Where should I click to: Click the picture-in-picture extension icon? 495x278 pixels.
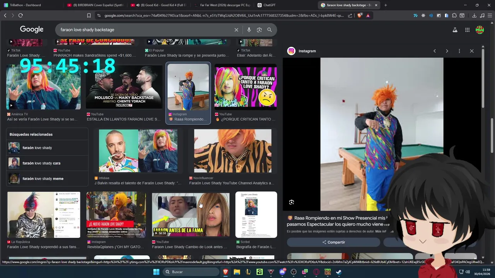(x=439, y=15)
